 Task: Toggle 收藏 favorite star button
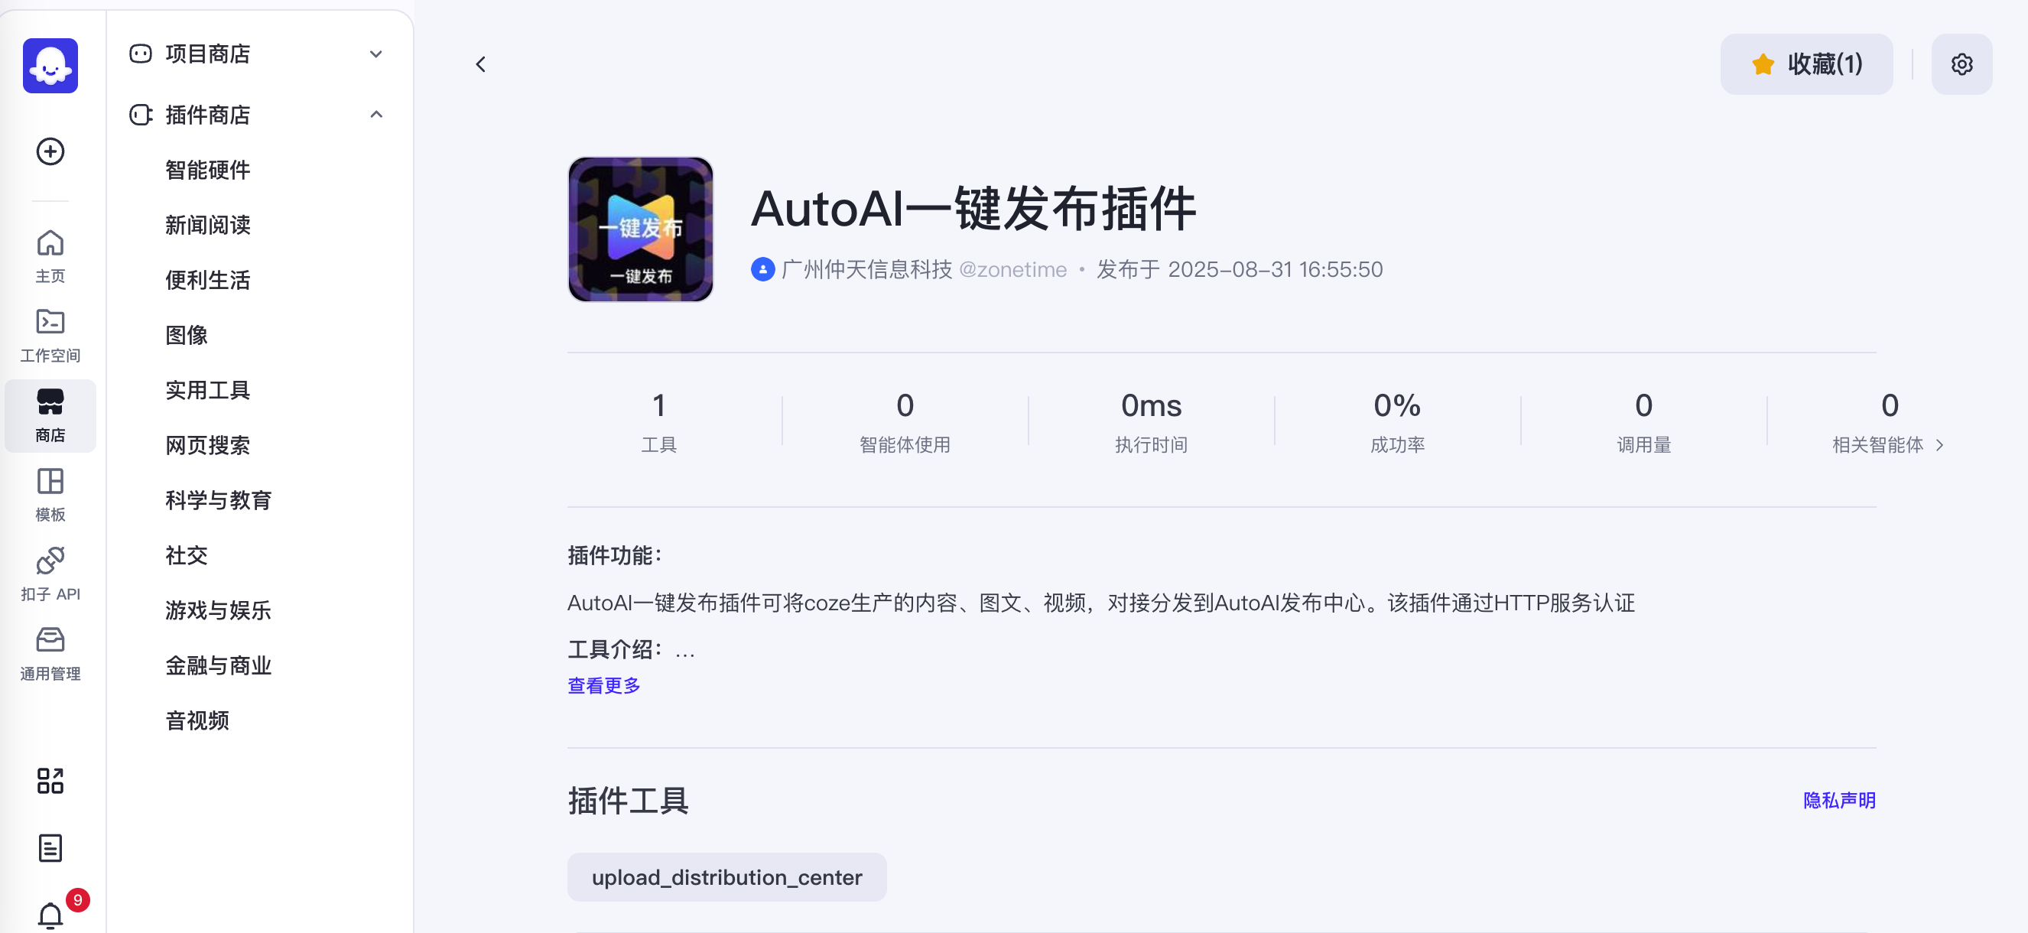(1806, 64)
